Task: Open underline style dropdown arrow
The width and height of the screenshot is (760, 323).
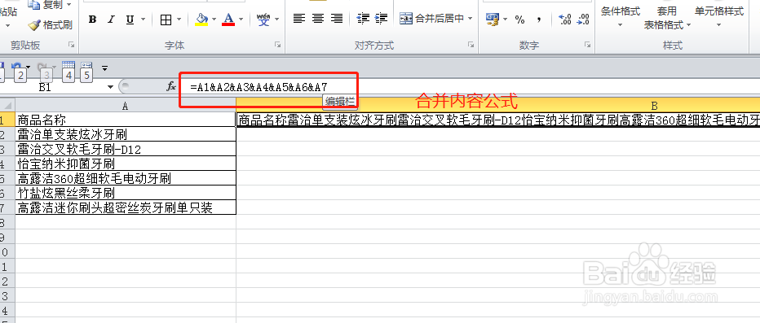Action: tap(143, 20)
